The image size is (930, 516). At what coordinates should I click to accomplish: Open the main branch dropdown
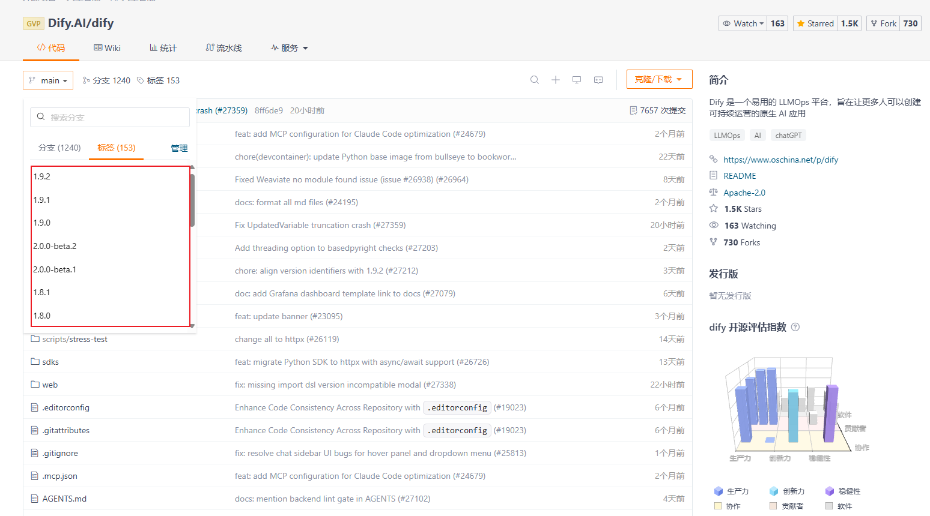(x=48, y=80)
